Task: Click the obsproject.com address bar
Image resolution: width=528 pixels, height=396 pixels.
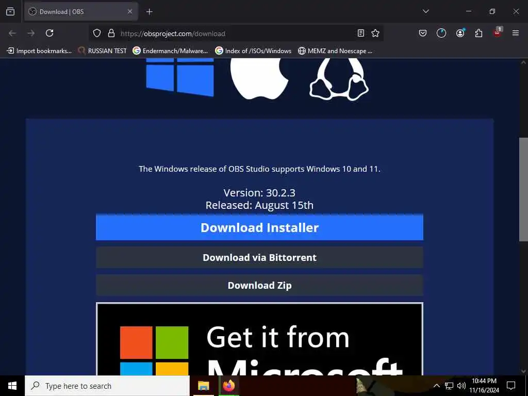Action: coord(236,34)
